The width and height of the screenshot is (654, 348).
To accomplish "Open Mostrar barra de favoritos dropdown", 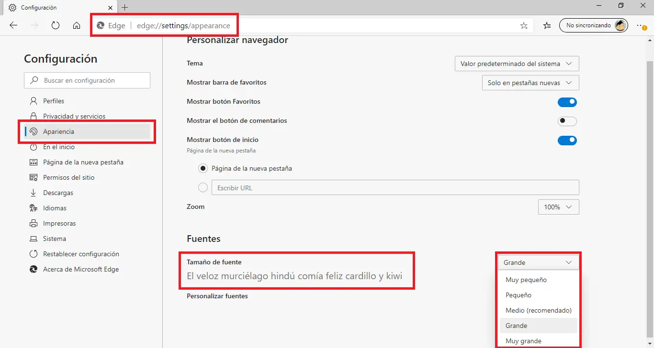I will click(x=530, y=83).
